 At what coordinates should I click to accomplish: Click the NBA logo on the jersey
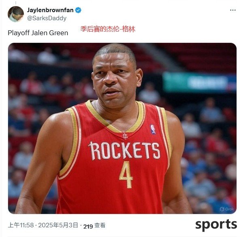point(153,129)
